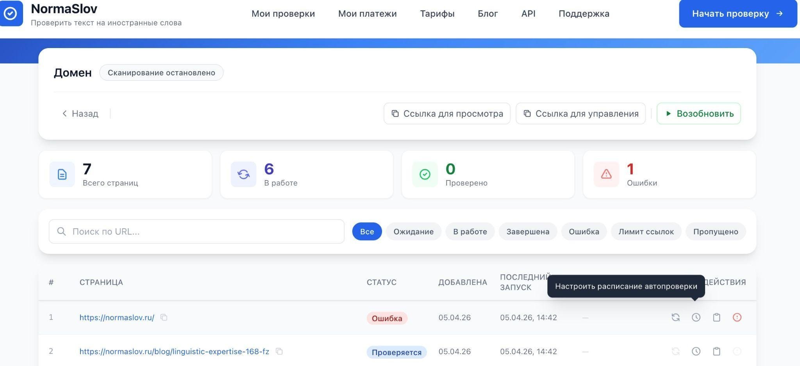The height and width of the screenshot is (366, 800).
Task: Go back with the Назад button
Action: (x=80, y=114)
